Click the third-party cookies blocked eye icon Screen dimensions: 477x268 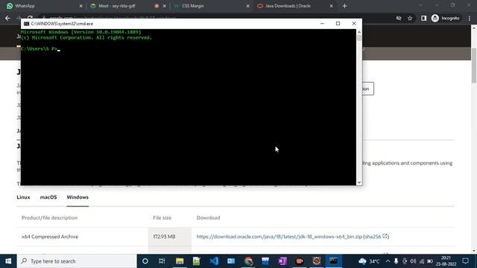[x=399, y=18]
